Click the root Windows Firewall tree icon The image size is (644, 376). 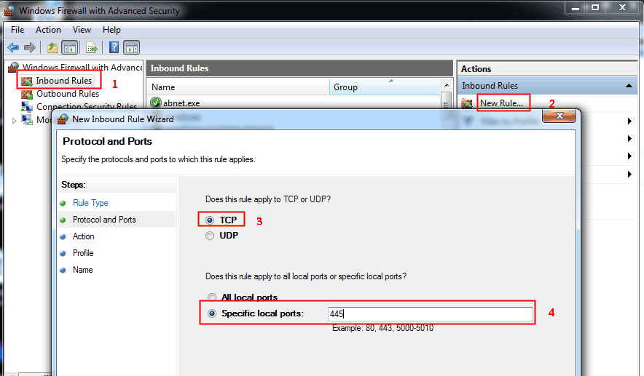(14, 67)
